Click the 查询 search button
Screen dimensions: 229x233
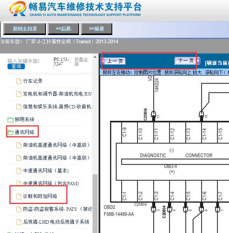click(x=16, y=66)
